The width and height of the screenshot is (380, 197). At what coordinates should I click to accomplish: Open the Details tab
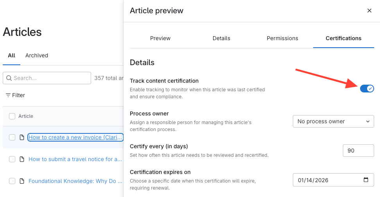pos(221,38)
